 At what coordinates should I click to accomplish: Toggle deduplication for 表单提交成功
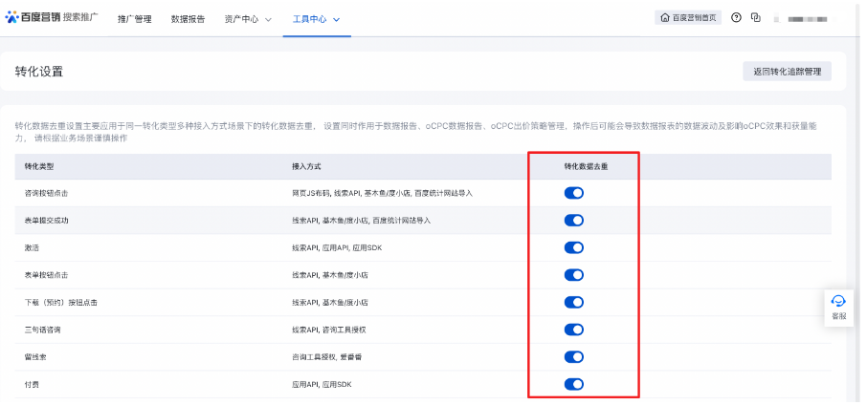(x=574, y=221)
